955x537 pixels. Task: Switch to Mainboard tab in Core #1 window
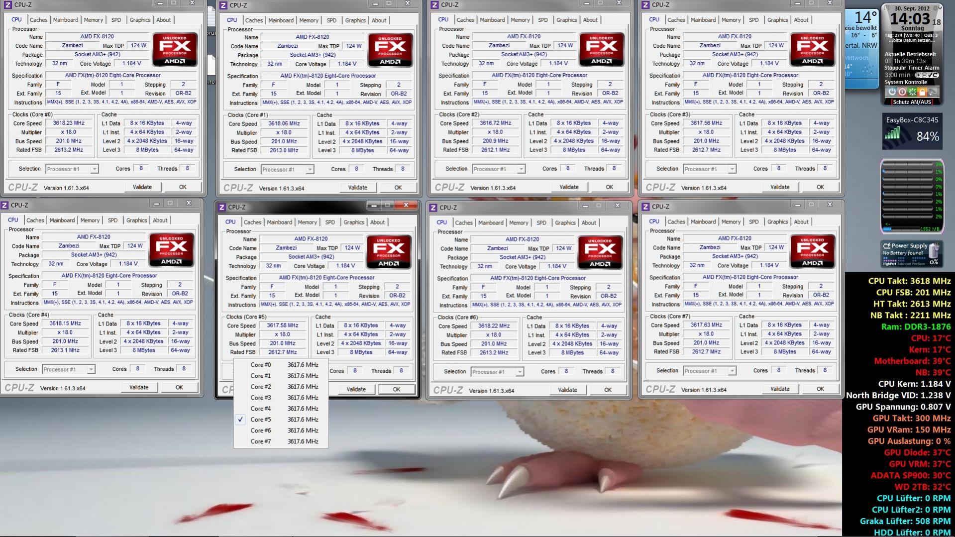[x=281, y=20]
